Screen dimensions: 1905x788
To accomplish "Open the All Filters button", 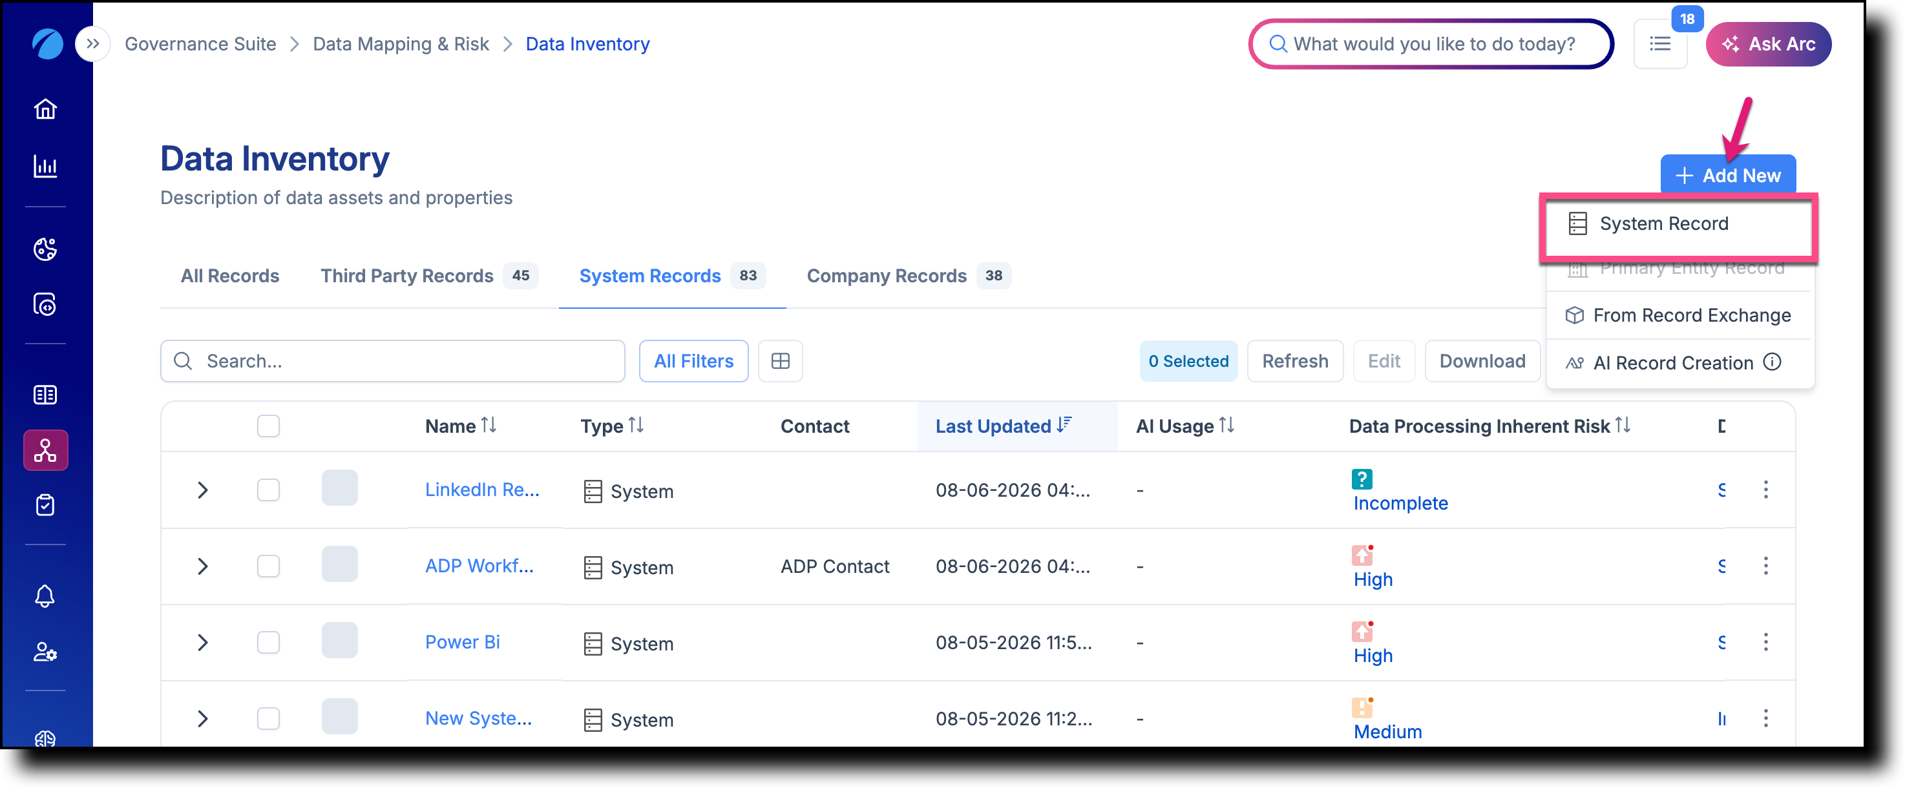I will tap(693, 360).
